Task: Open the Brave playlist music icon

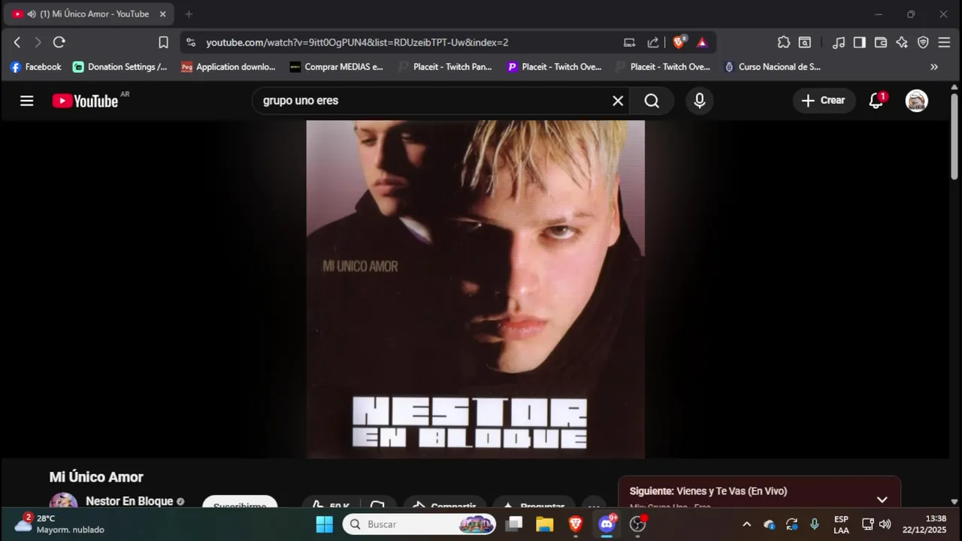Action: coord(839,43)
